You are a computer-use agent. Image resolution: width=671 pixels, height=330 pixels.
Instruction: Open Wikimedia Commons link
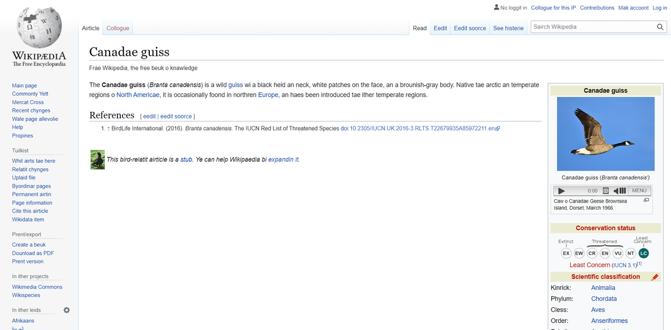tap(37, 287)
